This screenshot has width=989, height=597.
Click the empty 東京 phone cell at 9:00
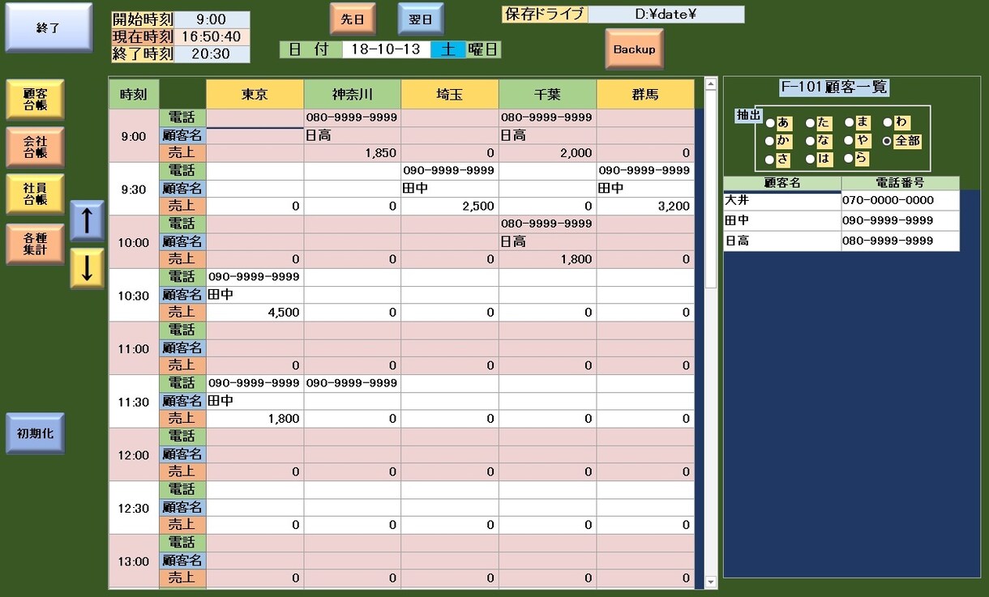point(255,117)
